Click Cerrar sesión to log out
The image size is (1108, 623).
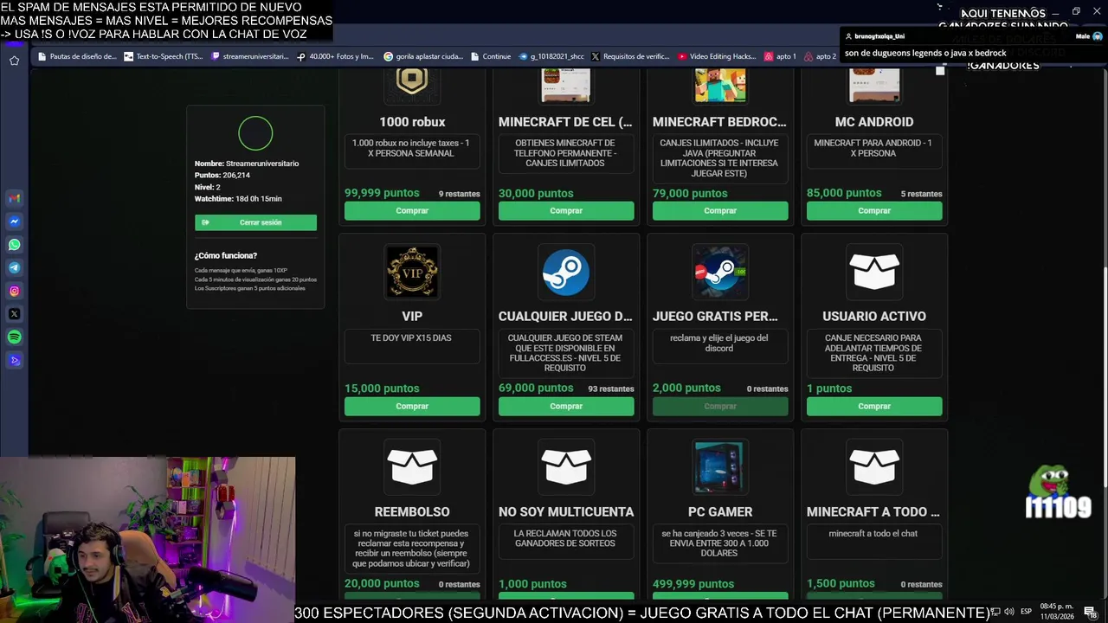pyautogui.click(x=255, y=222)
